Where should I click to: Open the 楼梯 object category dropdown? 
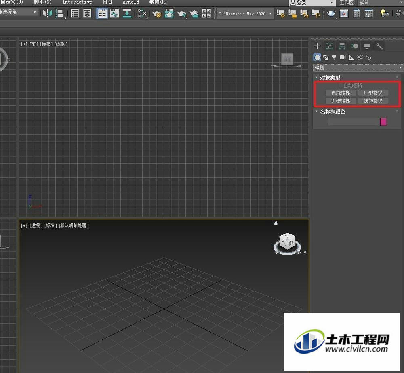[x=358, y=68]
